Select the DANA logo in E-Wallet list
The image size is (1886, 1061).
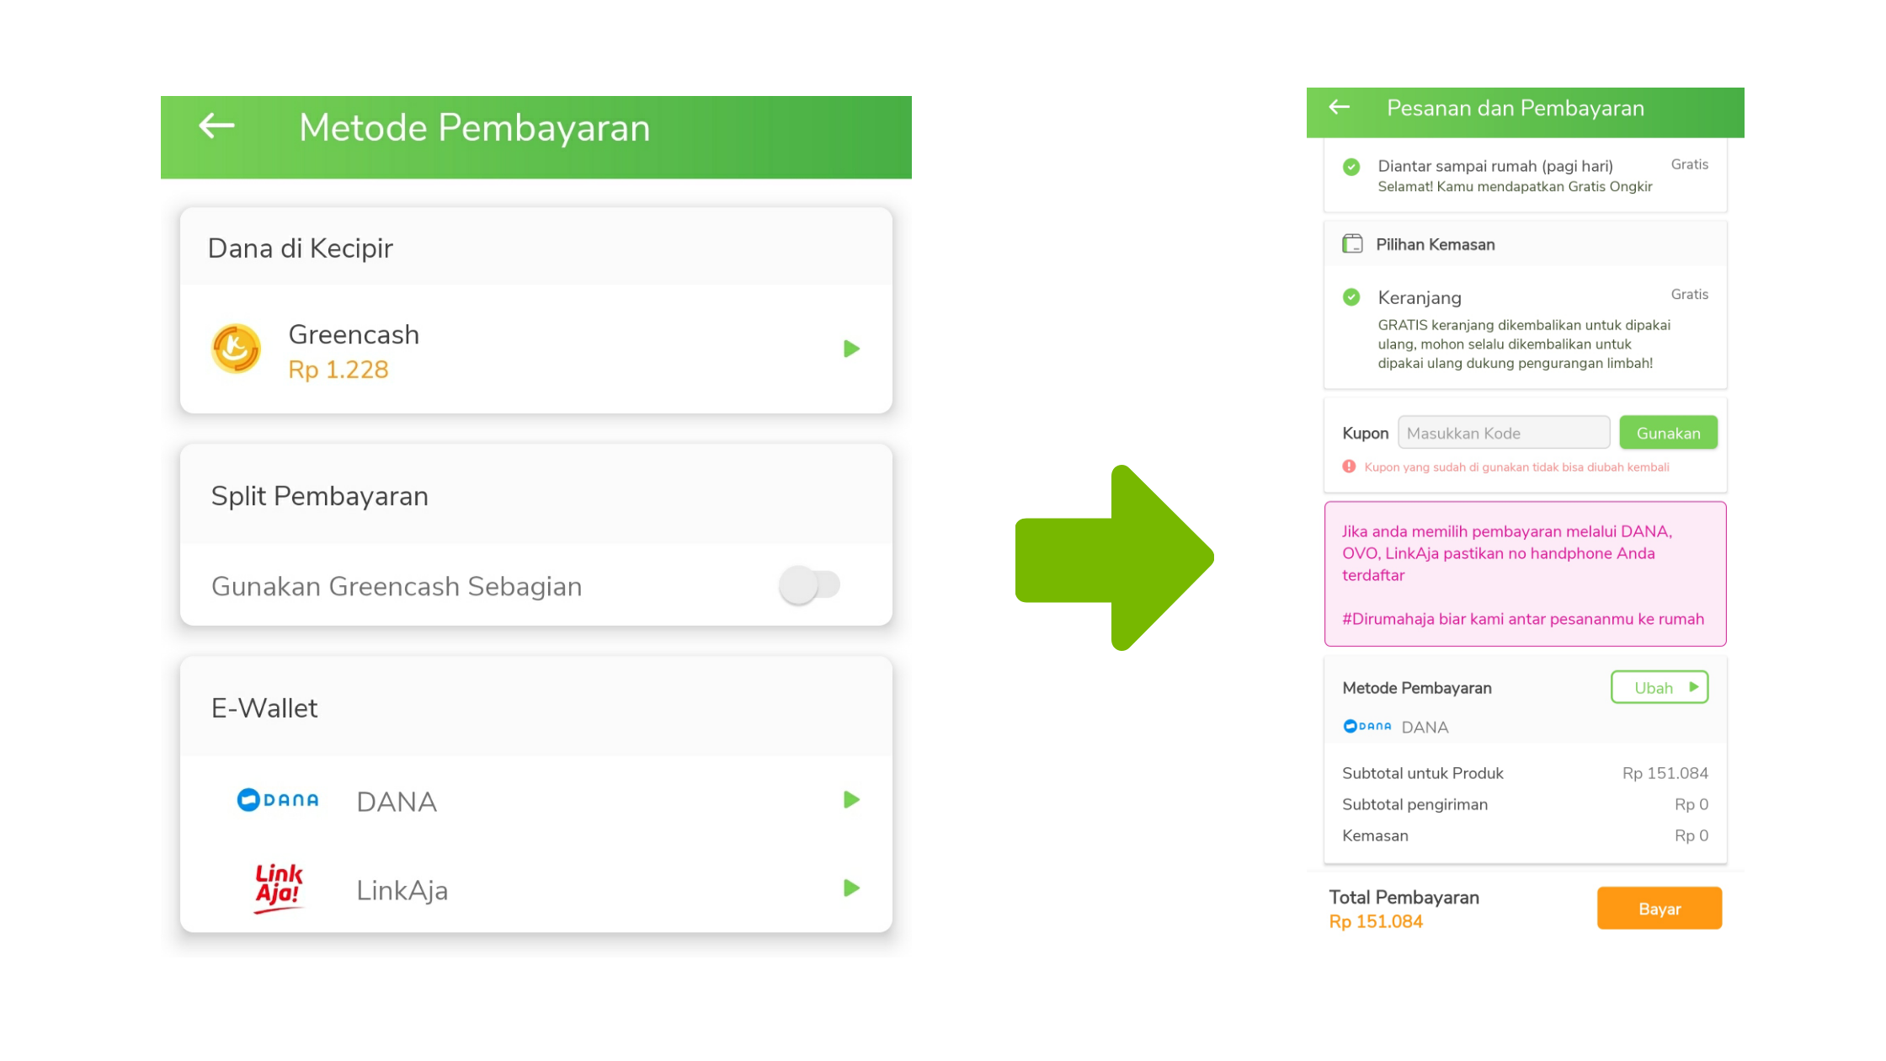(278, 799)
